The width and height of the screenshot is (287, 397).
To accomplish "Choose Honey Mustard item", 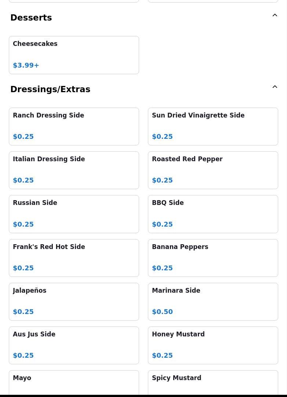I will 213,345.
